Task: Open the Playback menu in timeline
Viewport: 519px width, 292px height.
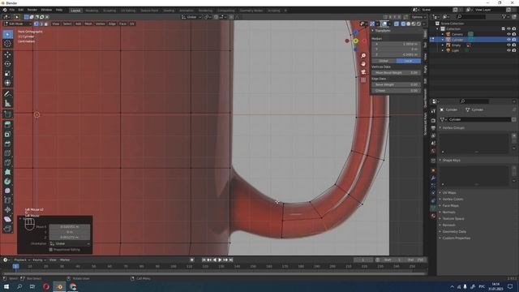Action: 22,260
